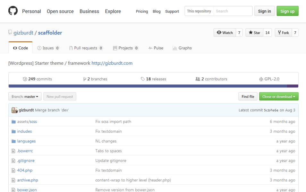Watch the scaffolder repository
Viewport: 306px width, 192px height.
click(225, 33)
